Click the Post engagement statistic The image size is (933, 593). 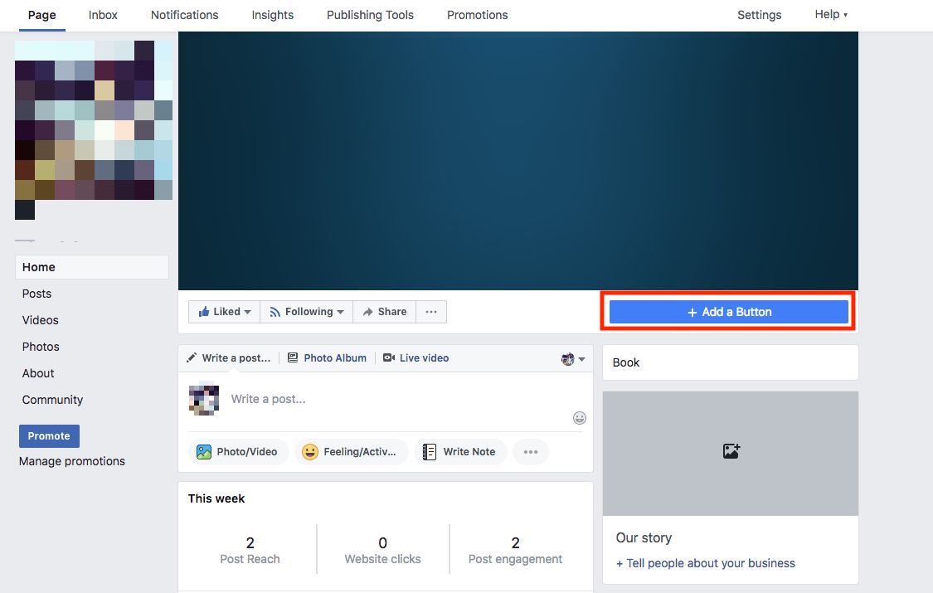515,550
